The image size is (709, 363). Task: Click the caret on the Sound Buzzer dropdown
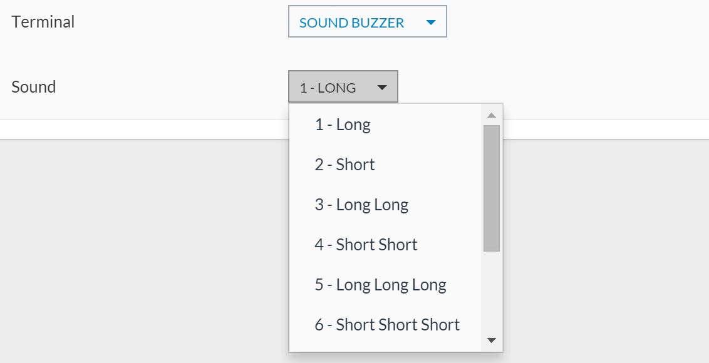(430, 23)
